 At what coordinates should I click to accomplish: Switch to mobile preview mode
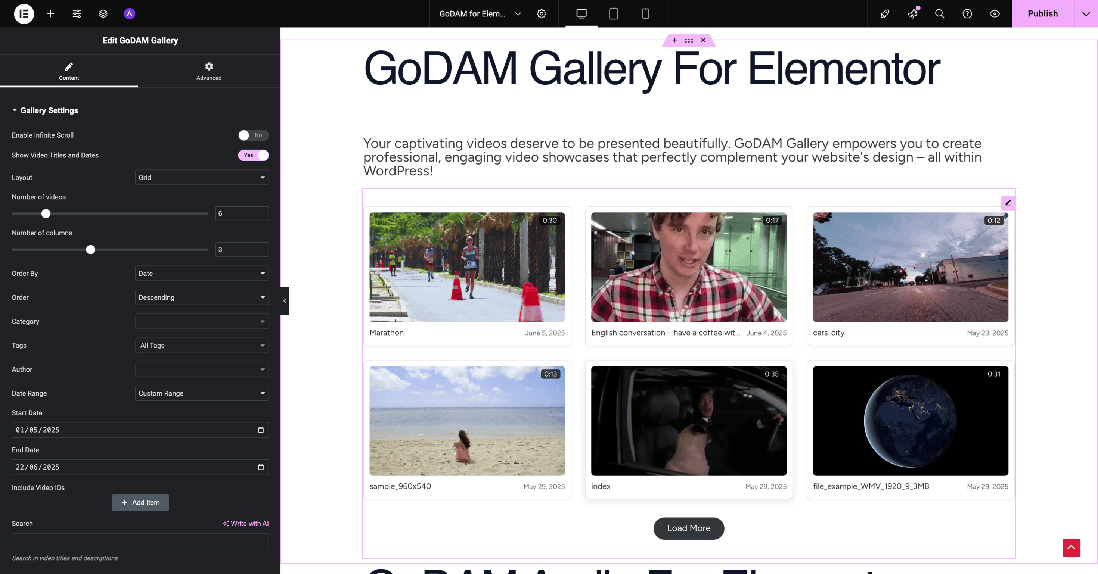coord(645,14)
